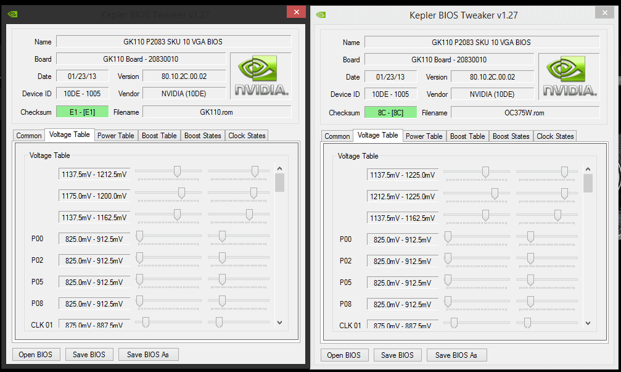Click P05 max voltage slider in right window
This screenshot has width=621, height=372.
tap(530, 281)
